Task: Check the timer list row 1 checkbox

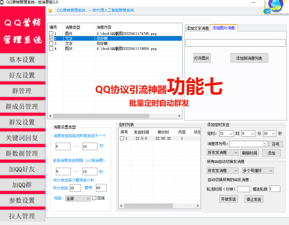Action: pyautogui.click(x=122, y=138)
